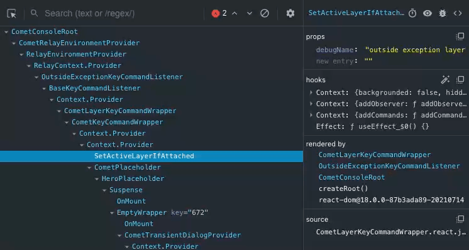Image resolution: width=469 pixels, height=250 pixels.
Task: View source for this element icon
Action: [x=458, y=13]
